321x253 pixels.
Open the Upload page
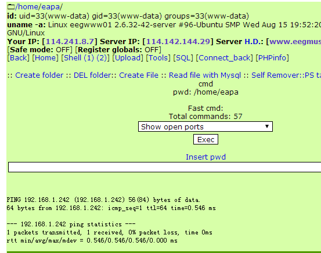tap(128, 58)
